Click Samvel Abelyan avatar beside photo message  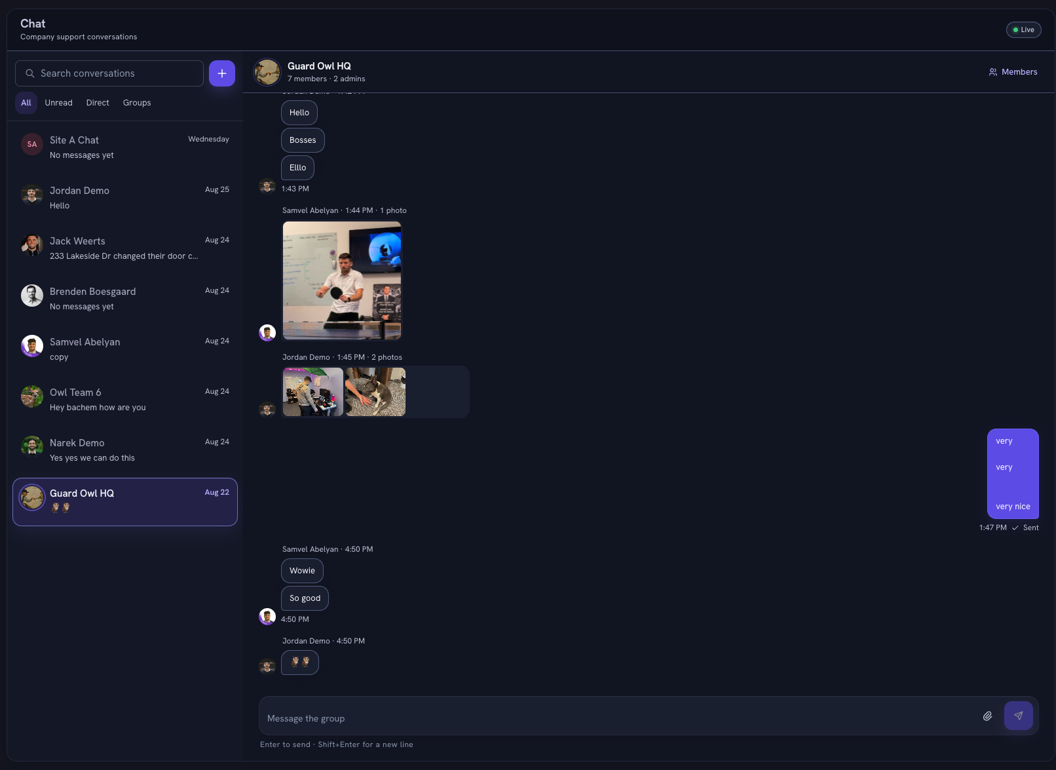[267, 333]
